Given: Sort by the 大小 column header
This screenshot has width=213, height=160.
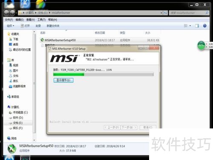Looking at the screenshot, I should tap(147, 33).
